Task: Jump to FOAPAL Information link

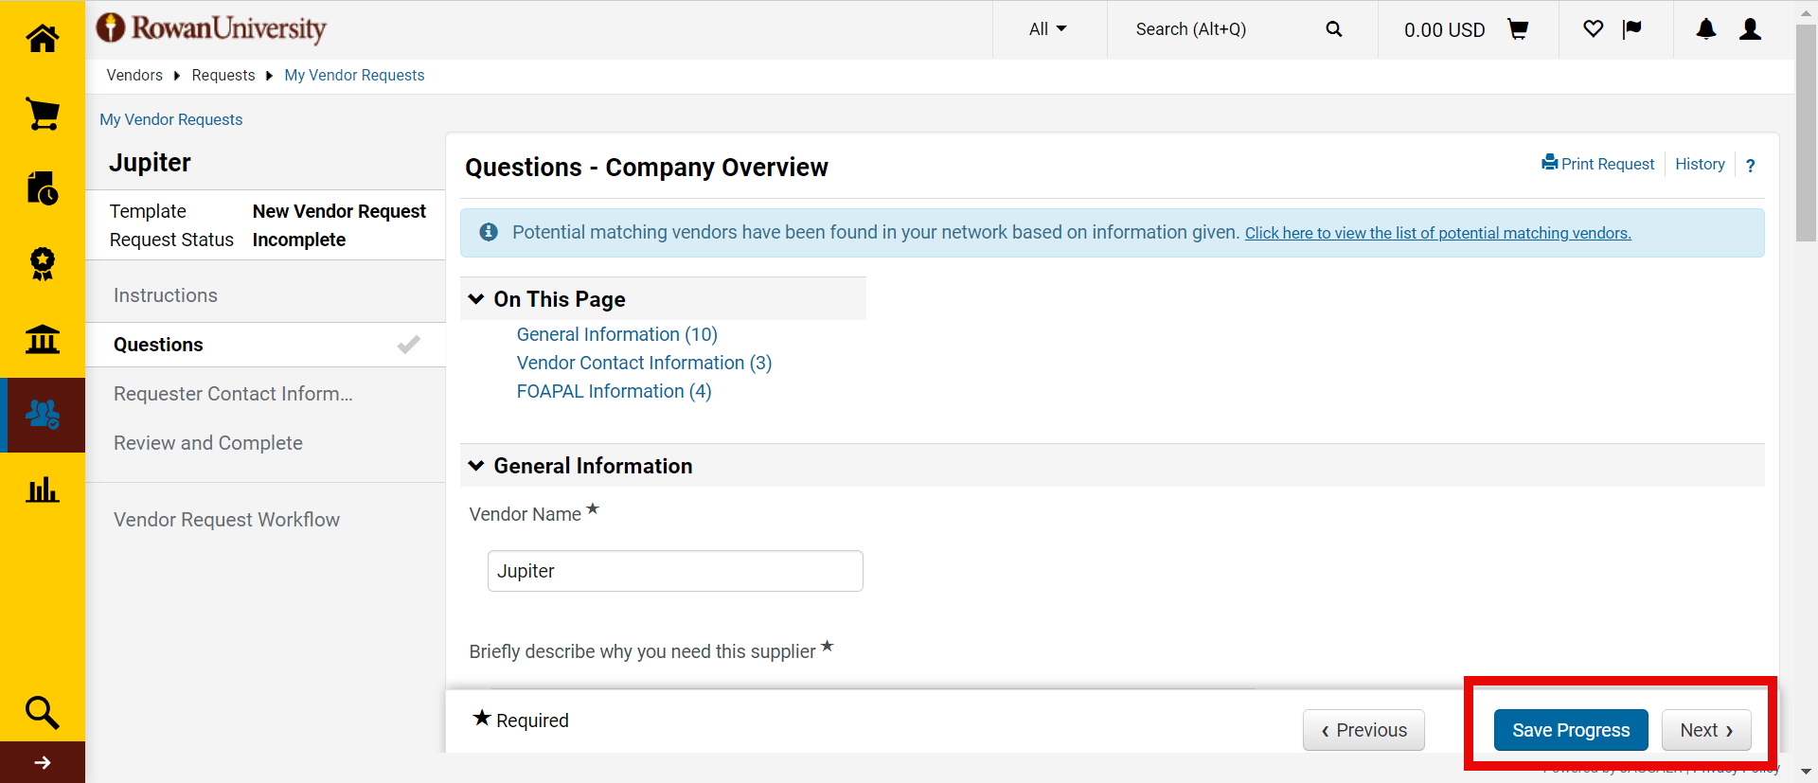Action: [x=614, y=391]
